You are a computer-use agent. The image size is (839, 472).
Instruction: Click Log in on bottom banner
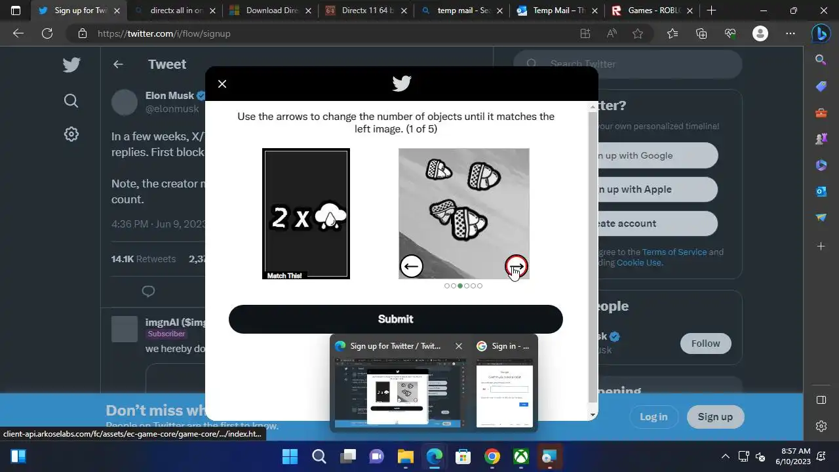coord(654,417)
